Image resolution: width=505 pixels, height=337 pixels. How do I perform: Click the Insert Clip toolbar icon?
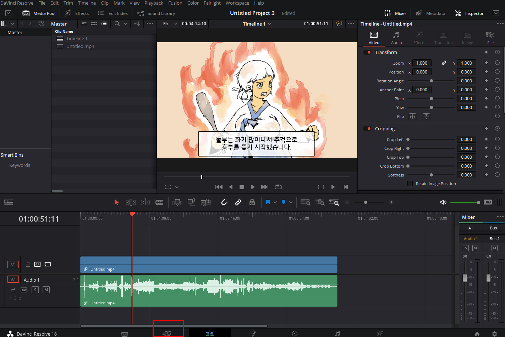click(x=177, y=202)
